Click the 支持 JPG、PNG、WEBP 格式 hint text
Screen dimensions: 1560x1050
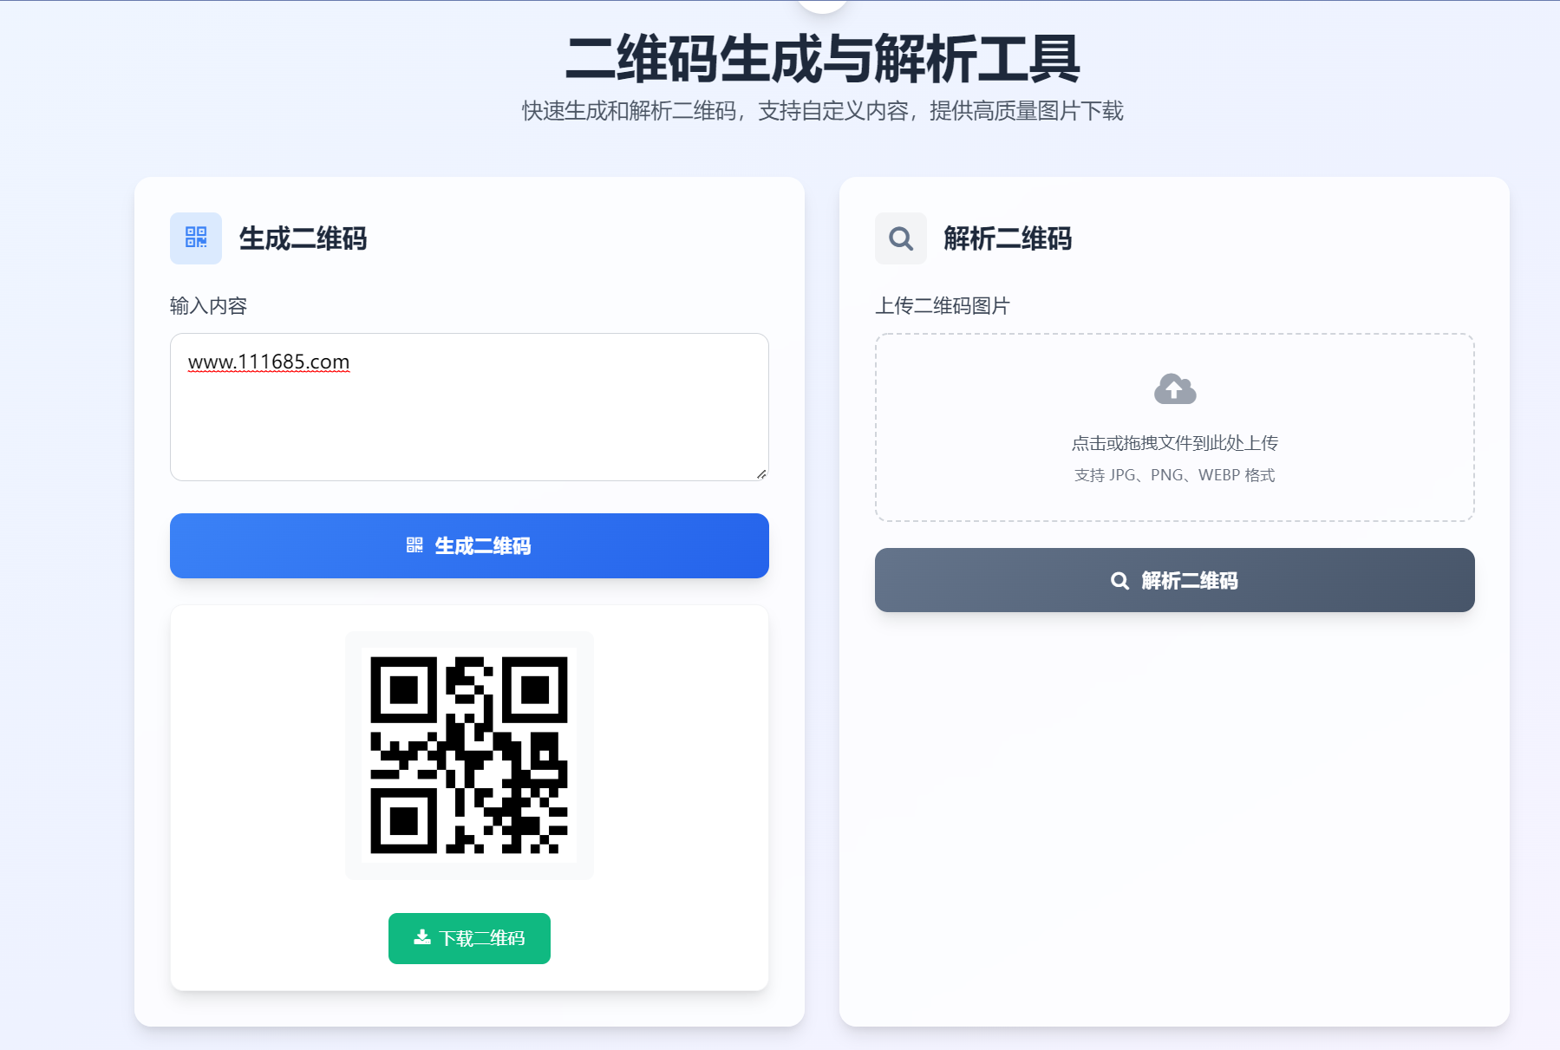1175,475
